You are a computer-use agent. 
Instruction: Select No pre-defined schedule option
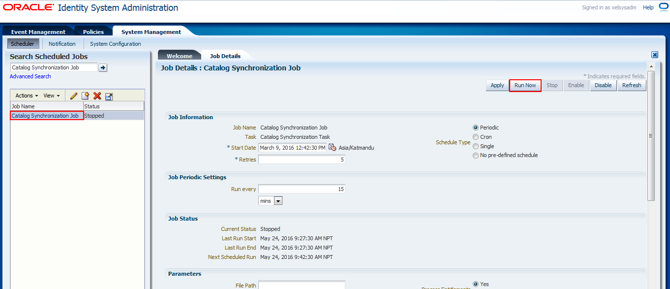[x=476, y=155]
